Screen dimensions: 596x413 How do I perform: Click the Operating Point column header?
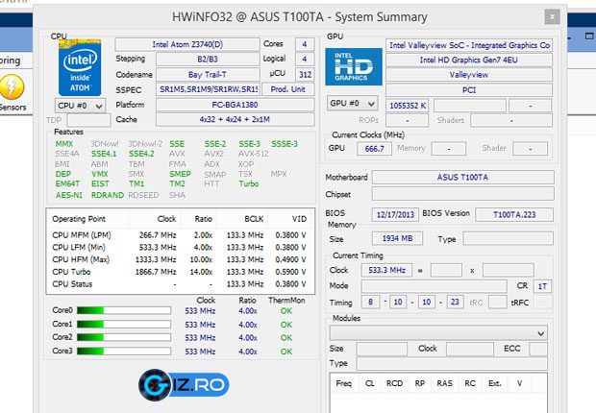[x=87, y=219]
